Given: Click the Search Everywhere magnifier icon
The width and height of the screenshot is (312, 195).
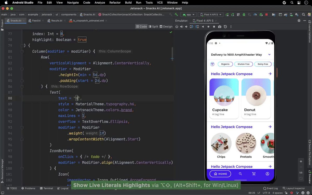Looking at the screenshot, I should pos(303,15).
